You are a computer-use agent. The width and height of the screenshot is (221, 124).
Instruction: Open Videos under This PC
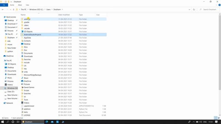point(10,85)
